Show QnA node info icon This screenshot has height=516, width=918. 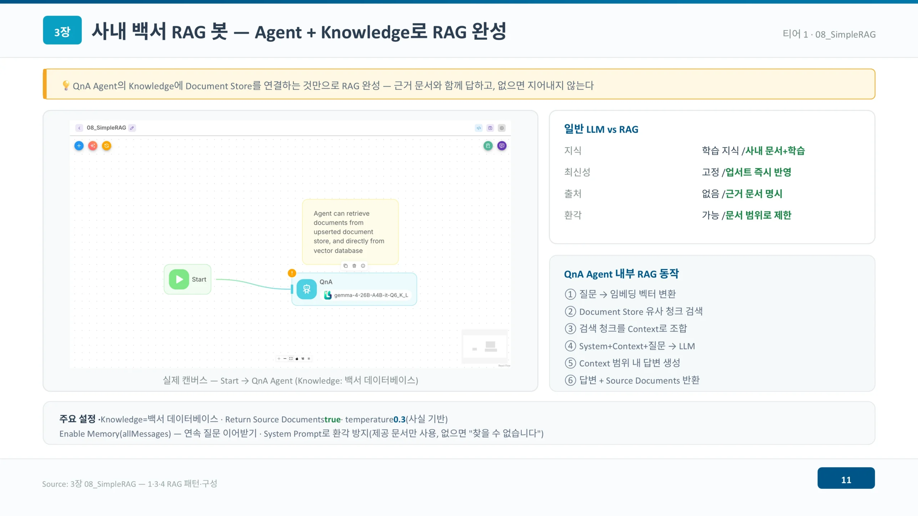tap(363, 266)
